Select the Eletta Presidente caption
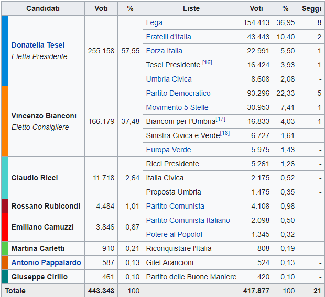This screenshot has width=325, height=297. click(x=39, y=56)
